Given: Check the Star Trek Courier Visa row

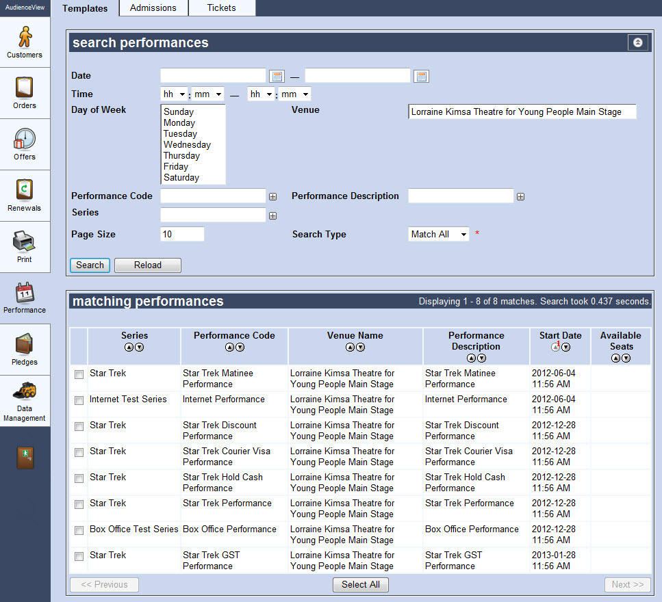Looking at the screenshot, I should pyautogui.click(x=79, y=453).
